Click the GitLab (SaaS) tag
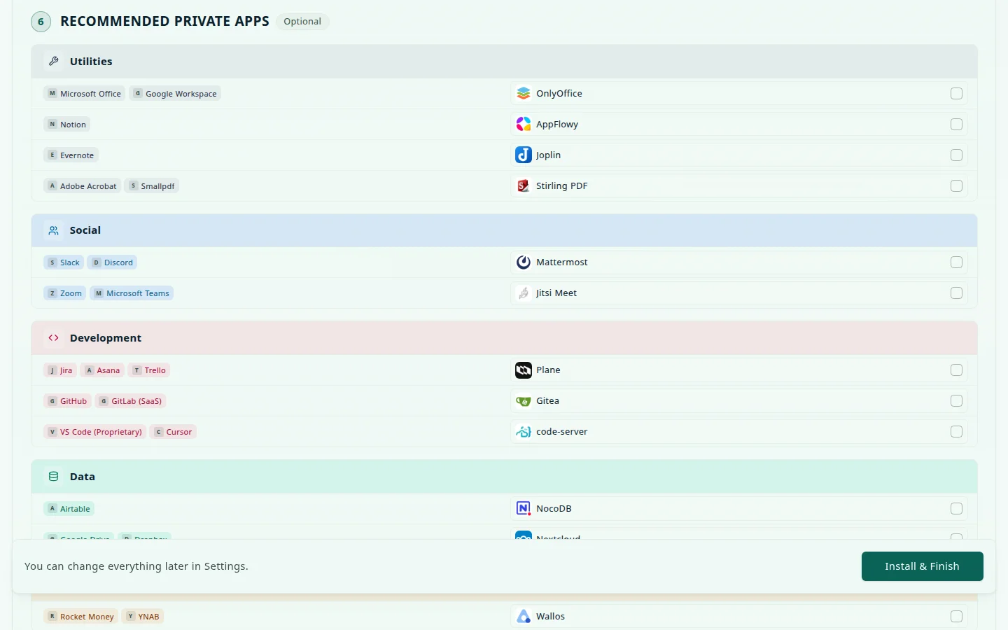This screenshot has height=630, width=1008. (x=130, y=401)
